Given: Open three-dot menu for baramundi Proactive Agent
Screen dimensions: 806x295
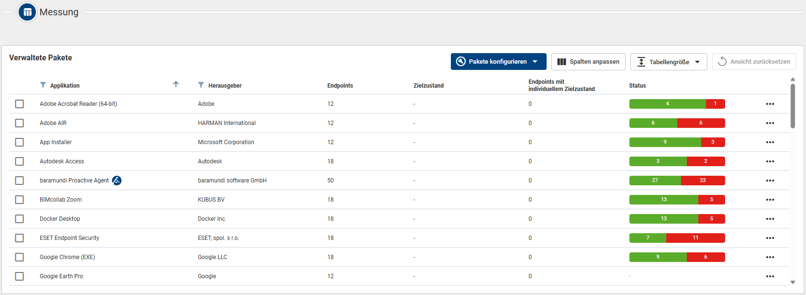Looking at the screenshot, I should [770, 181].
